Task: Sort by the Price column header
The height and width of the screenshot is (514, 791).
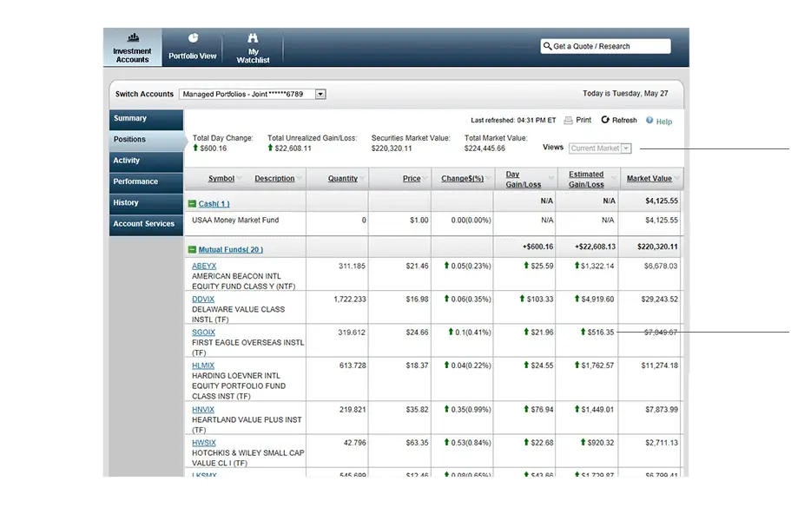Action: point(412,179)
